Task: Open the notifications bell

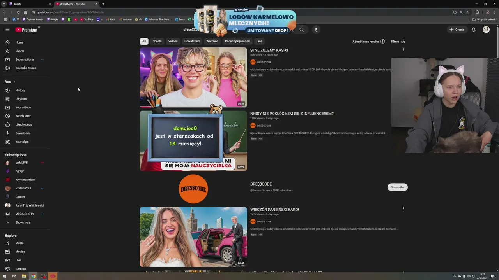Action: (x=474, y=30)
